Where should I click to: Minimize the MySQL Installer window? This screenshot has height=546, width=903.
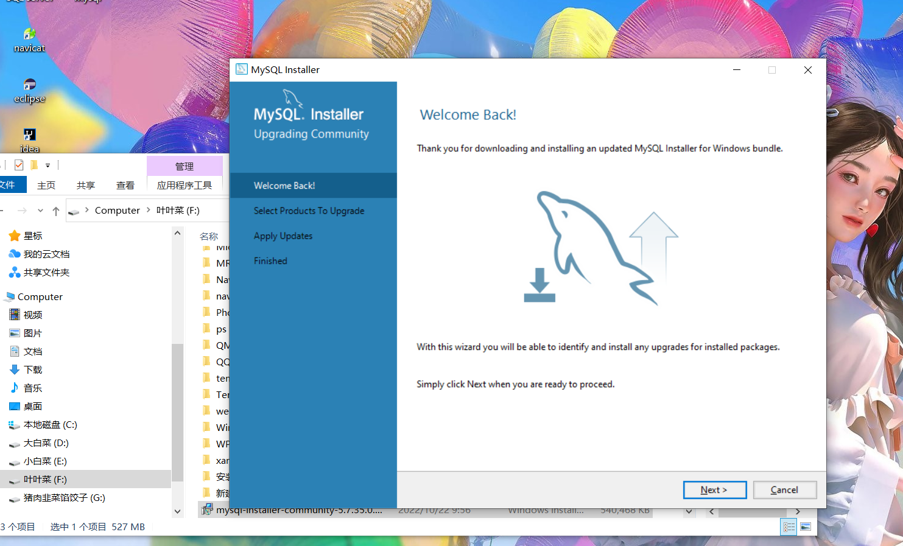[737, 70]
